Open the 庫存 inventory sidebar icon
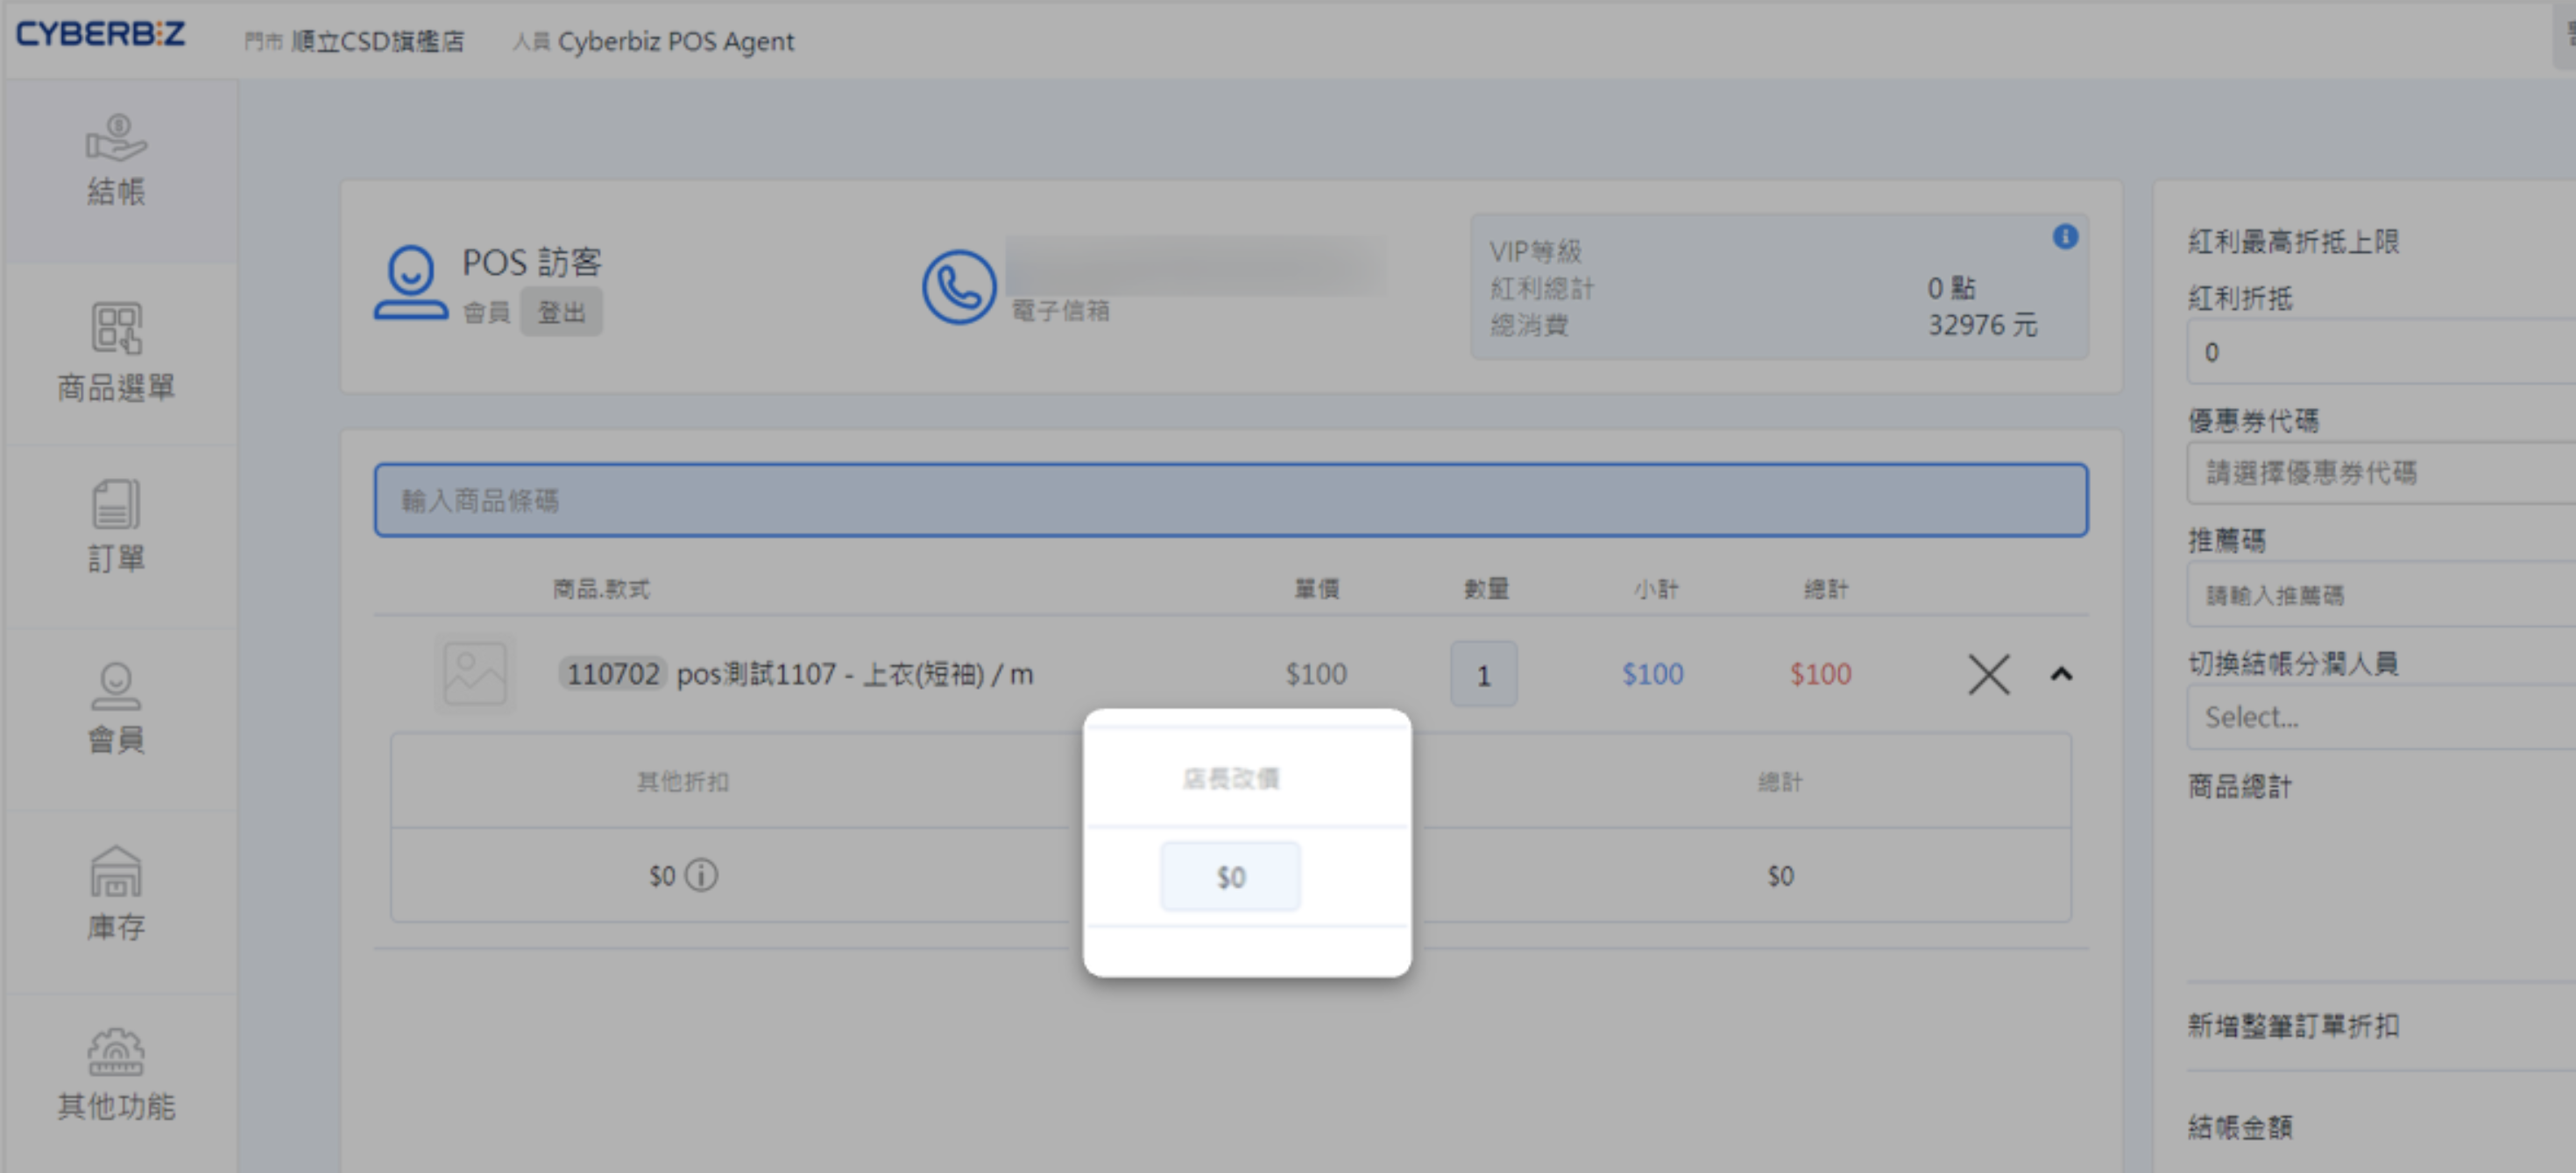 (116, 892)
